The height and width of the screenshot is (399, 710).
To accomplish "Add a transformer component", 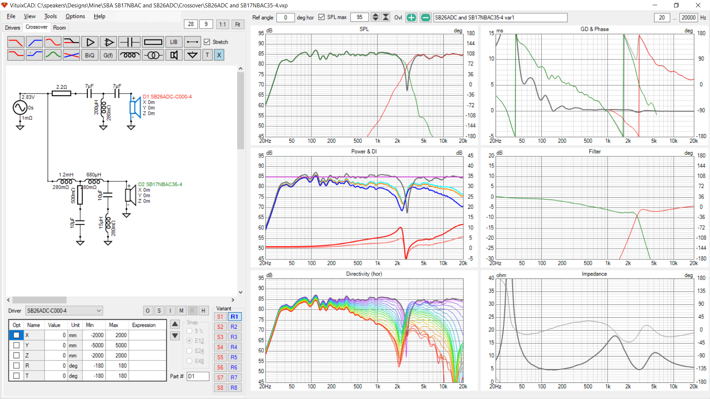I will tap(153, 55).
